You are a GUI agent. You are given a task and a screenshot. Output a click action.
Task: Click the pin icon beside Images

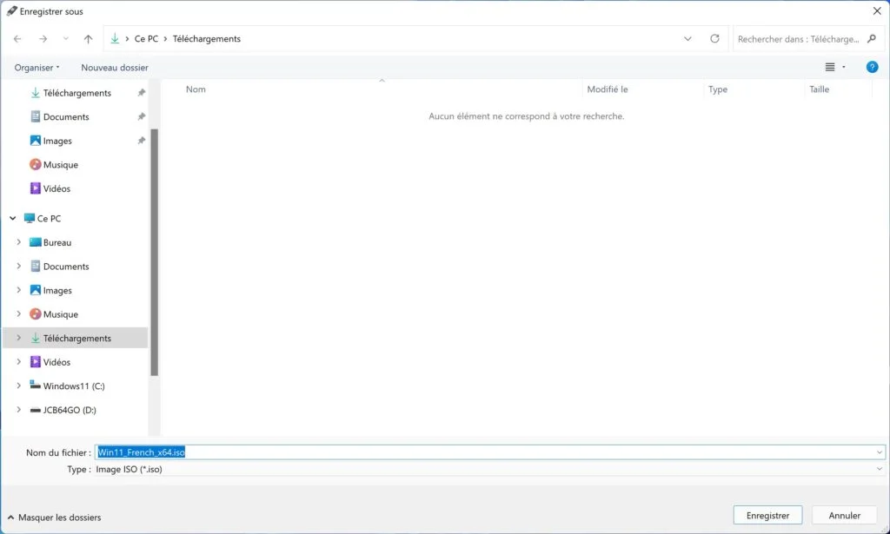pyautogui.click(x=142, y=140)
